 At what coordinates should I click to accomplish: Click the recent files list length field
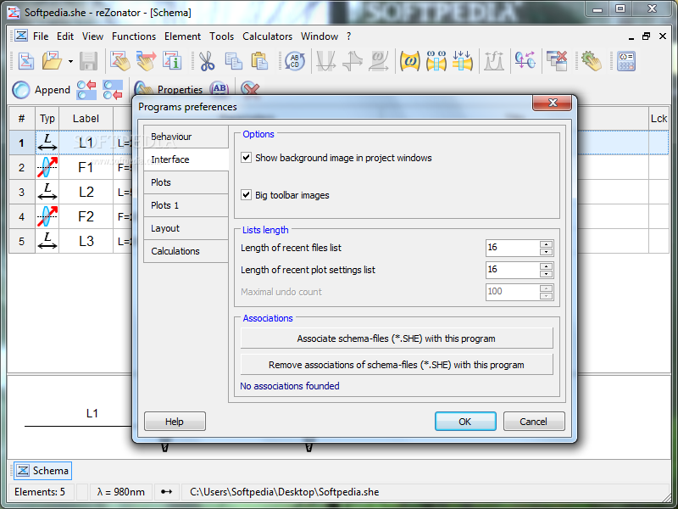click(x=513, y=248)
